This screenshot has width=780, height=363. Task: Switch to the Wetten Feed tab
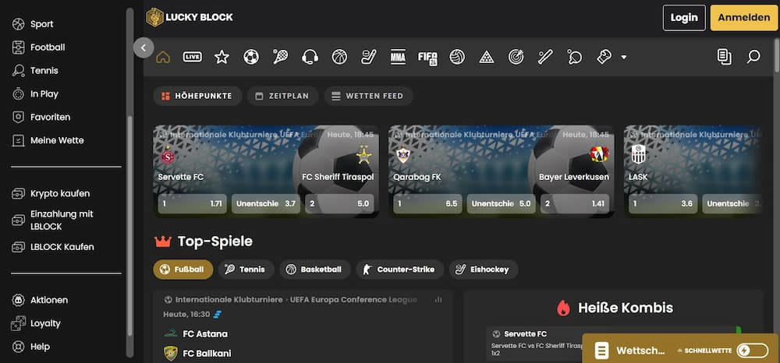click(368, 96)
